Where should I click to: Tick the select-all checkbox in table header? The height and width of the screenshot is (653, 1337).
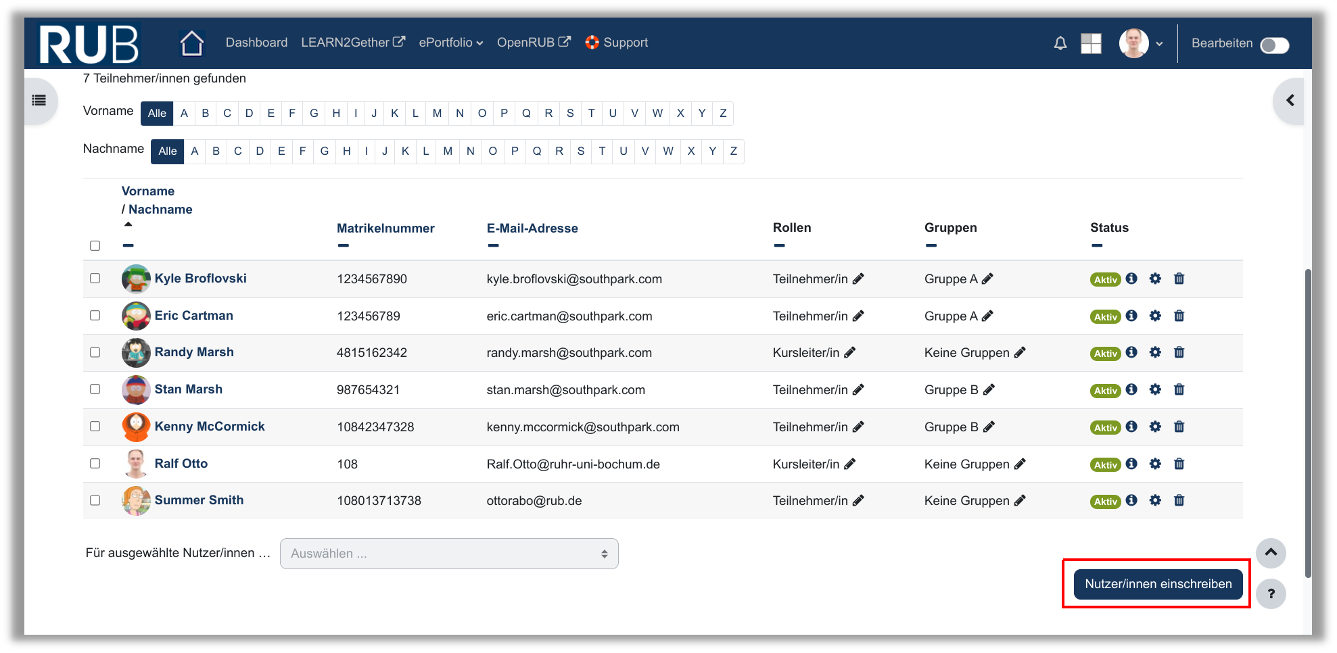[x=95, y=245]
